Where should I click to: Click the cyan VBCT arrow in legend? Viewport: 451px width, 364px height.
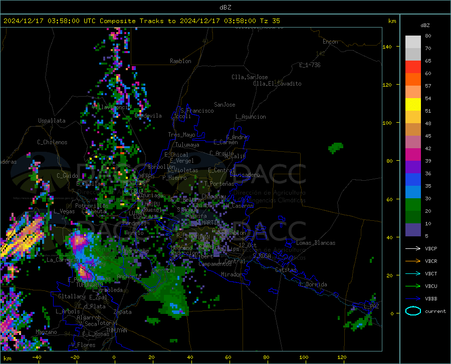coord(413,273)
